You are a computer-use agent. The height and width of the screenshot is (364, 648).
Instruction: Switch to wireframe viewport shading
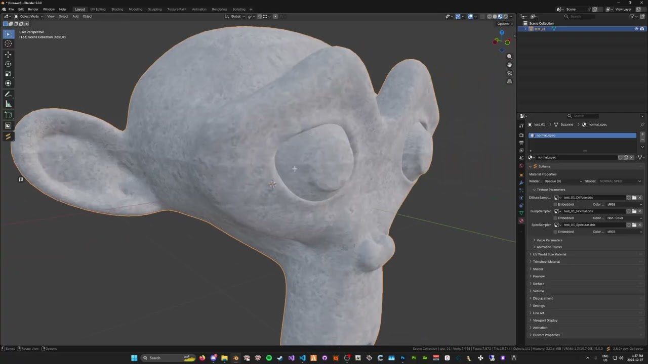coord(489,16)
